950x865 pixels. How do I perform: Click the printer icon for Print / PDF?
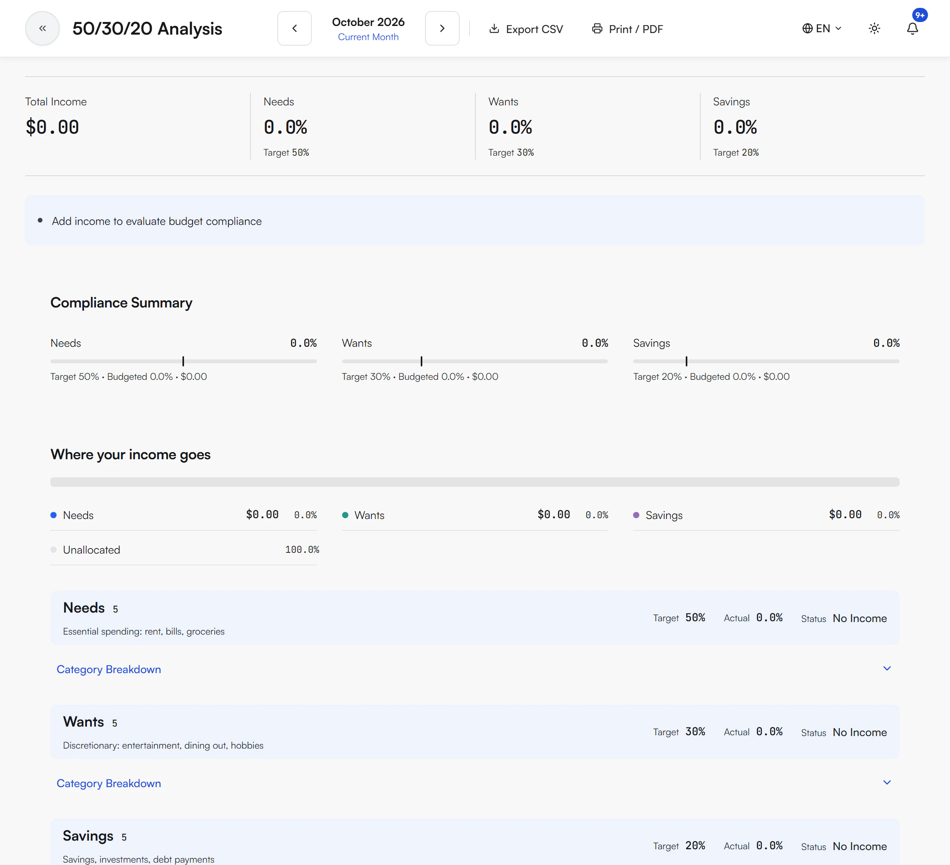pos(597,29)
